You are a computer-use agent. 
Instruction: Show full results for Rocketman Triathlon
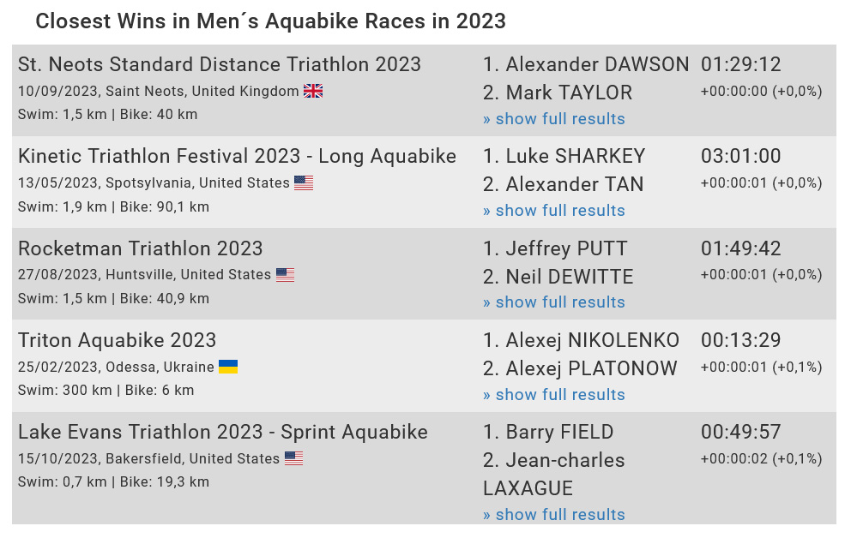(x=554, y=302)
